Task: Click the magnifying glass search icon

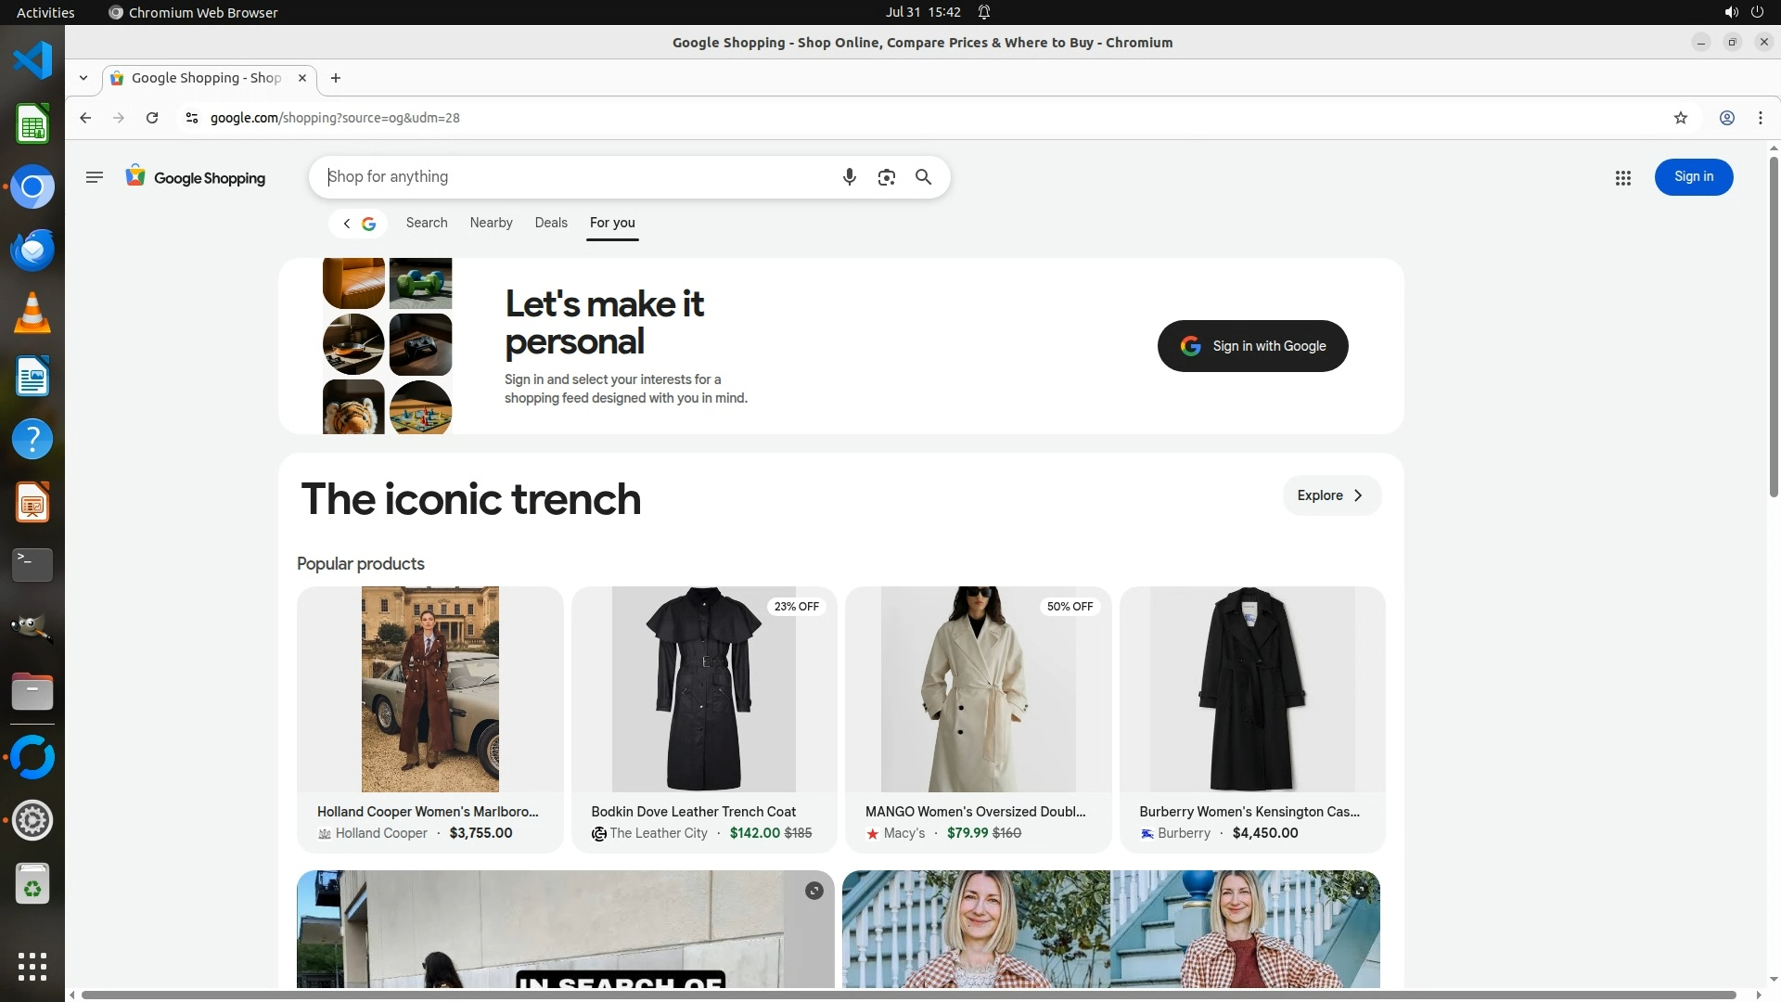Action: tap(923, 177)
